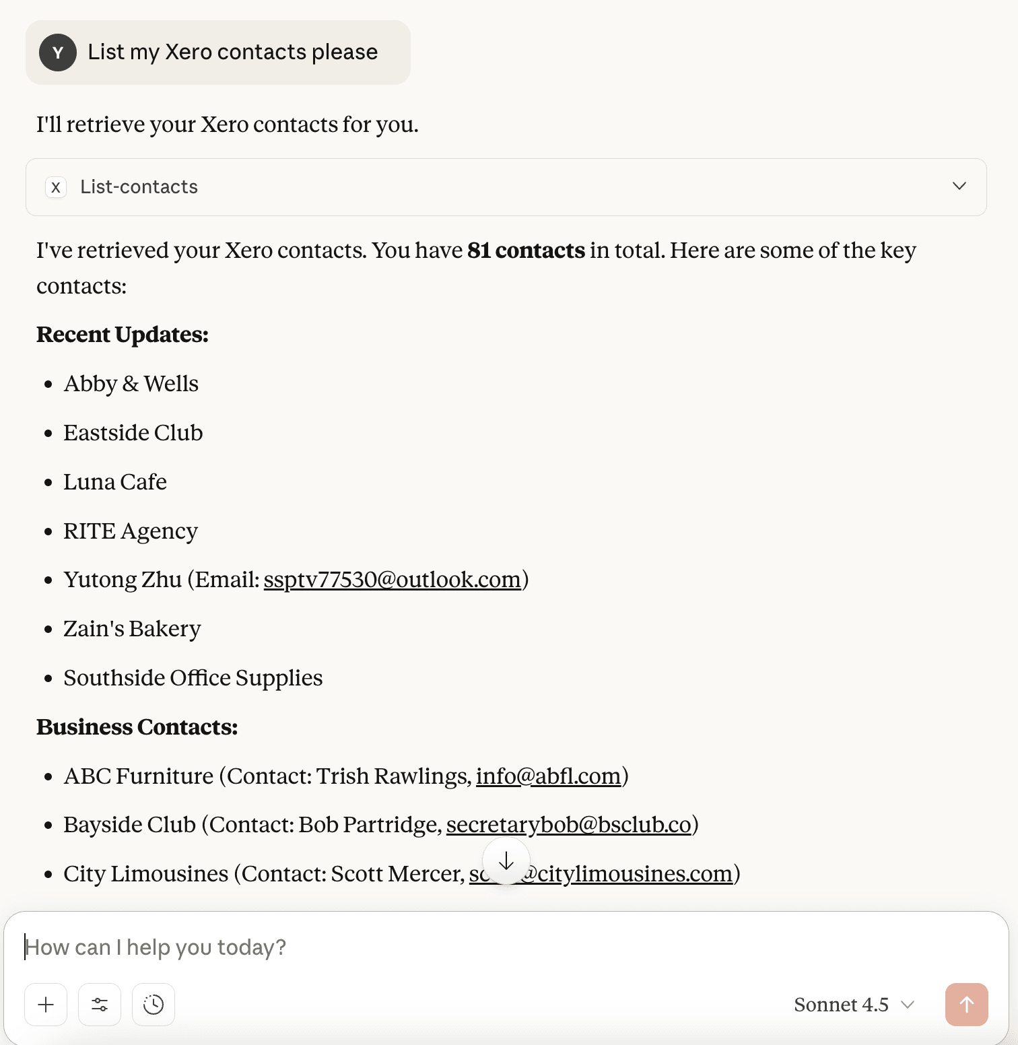Click the plus attach icon
The image size is (1018, 1045).
coord(46,1005)
